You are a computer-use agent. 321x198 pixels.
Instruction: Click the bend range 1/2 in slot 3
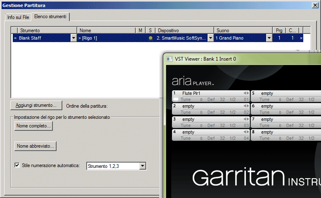point(233,125)
